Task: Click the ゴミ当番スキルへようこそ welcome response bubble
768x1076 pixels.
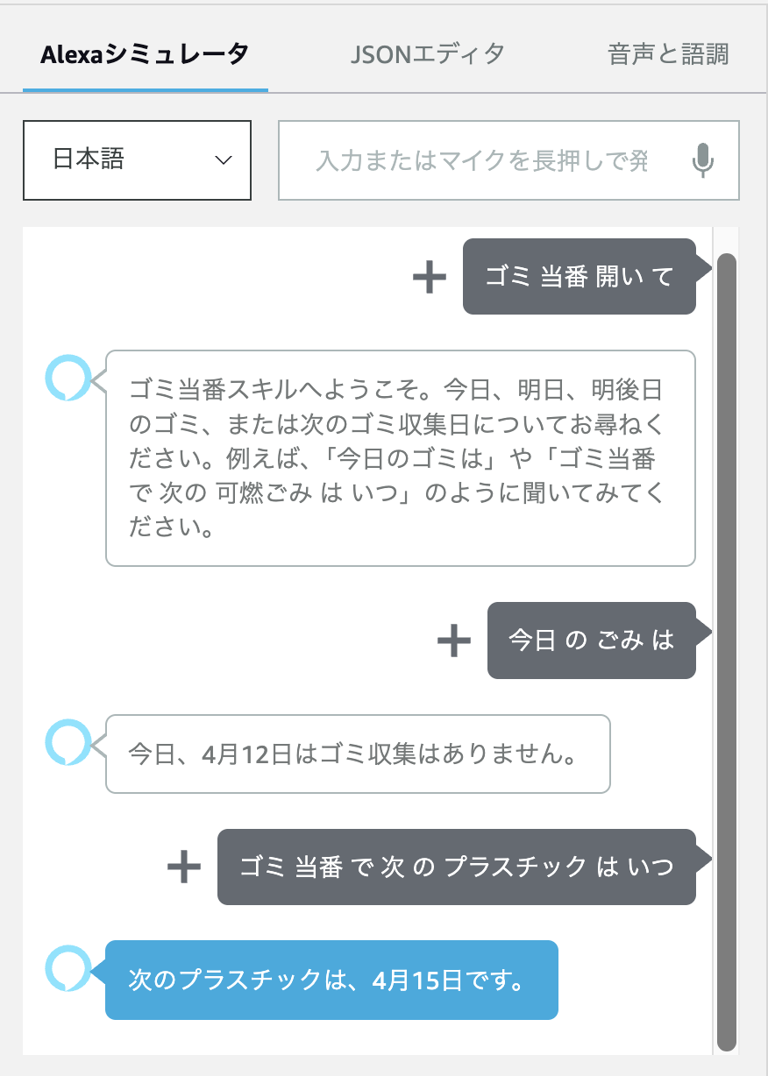Action: point(400,458)
